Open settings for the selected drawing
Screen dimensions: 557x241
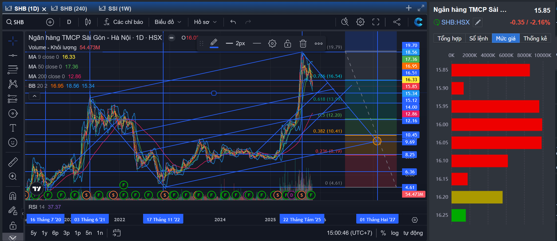coord(272,44)
